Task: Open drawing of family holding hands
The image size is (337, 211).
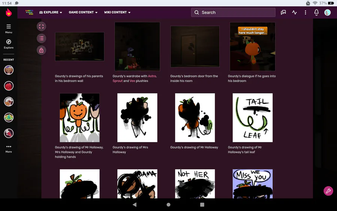Action: [80, 118]
